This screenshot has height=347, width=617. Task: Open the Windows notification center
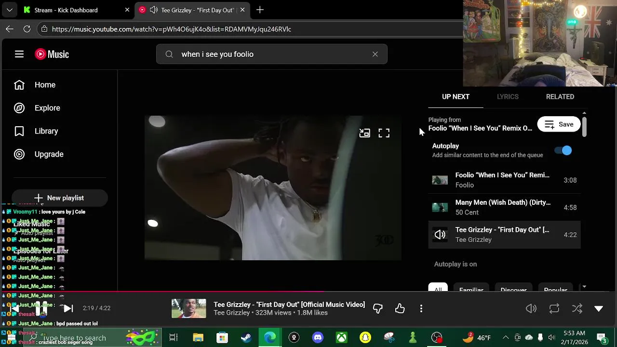pyautogui.click(x=601, y=337)
